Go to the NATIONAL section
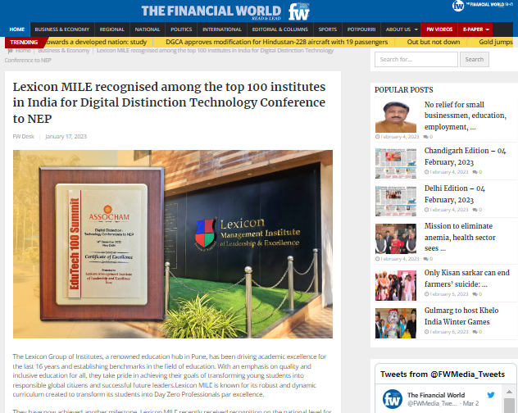This screenshot has width=518, height=413. [x=148, y=29]
